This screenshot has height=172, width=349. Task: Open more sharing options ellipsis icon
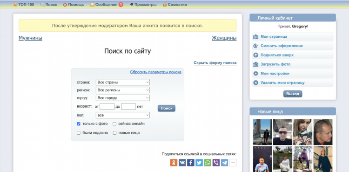[233, 163]
